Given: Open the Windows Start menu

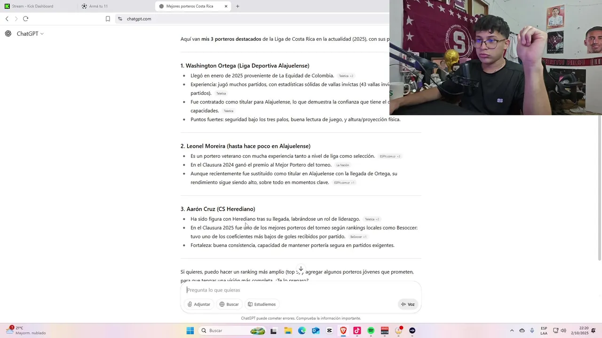Looking at the screenshot, I should pyautogui.click(x=190, y=330).
